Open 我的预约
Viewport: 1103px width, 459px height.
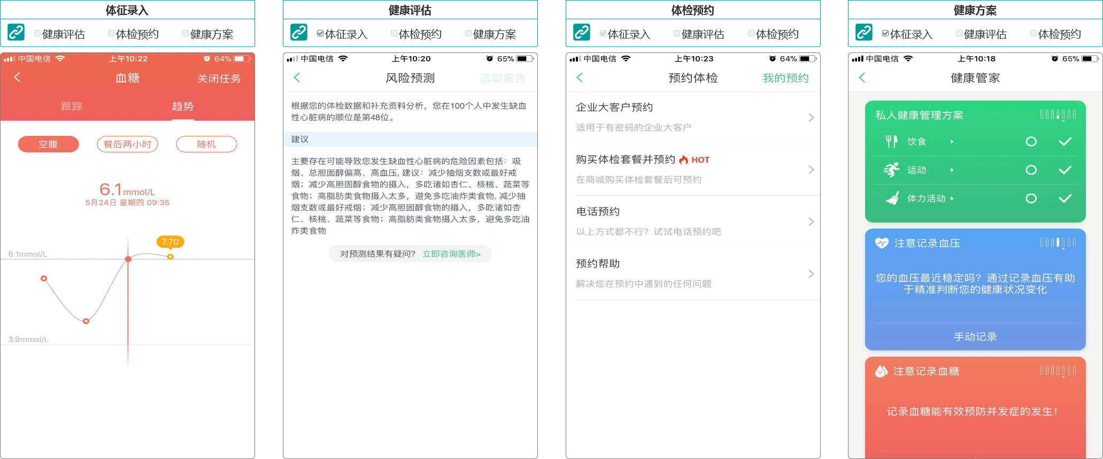coord(785,78)
